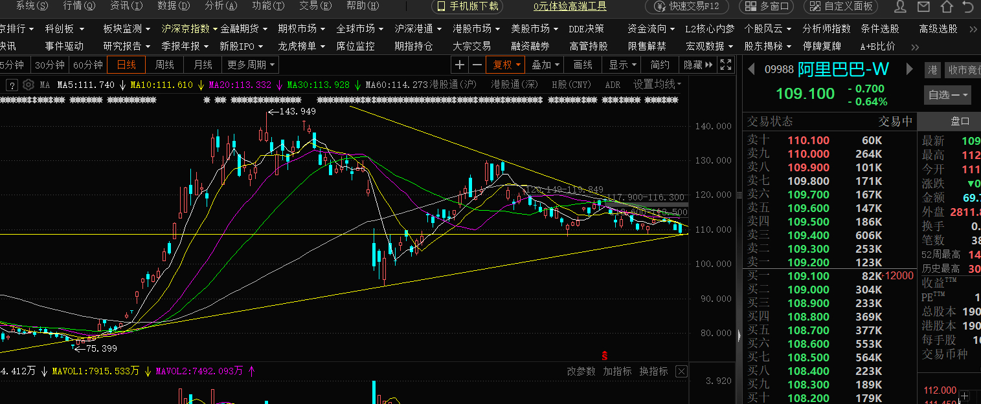The image size is (981, 404).
Task: Click 加指标 button
Action: click(617, 371)
